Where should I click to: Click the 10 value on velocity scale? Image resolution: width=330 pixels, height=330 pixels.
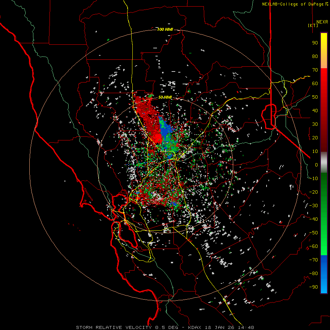tap(315, 151)
